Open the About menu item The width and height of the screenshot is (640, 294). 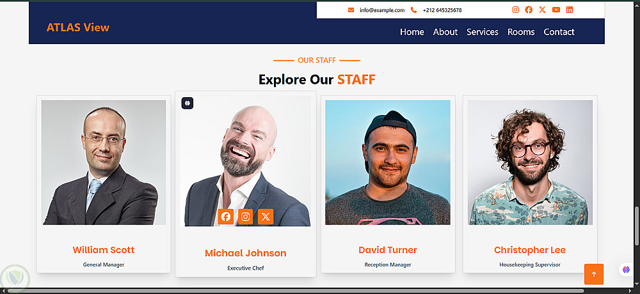(x=445, y=32)
